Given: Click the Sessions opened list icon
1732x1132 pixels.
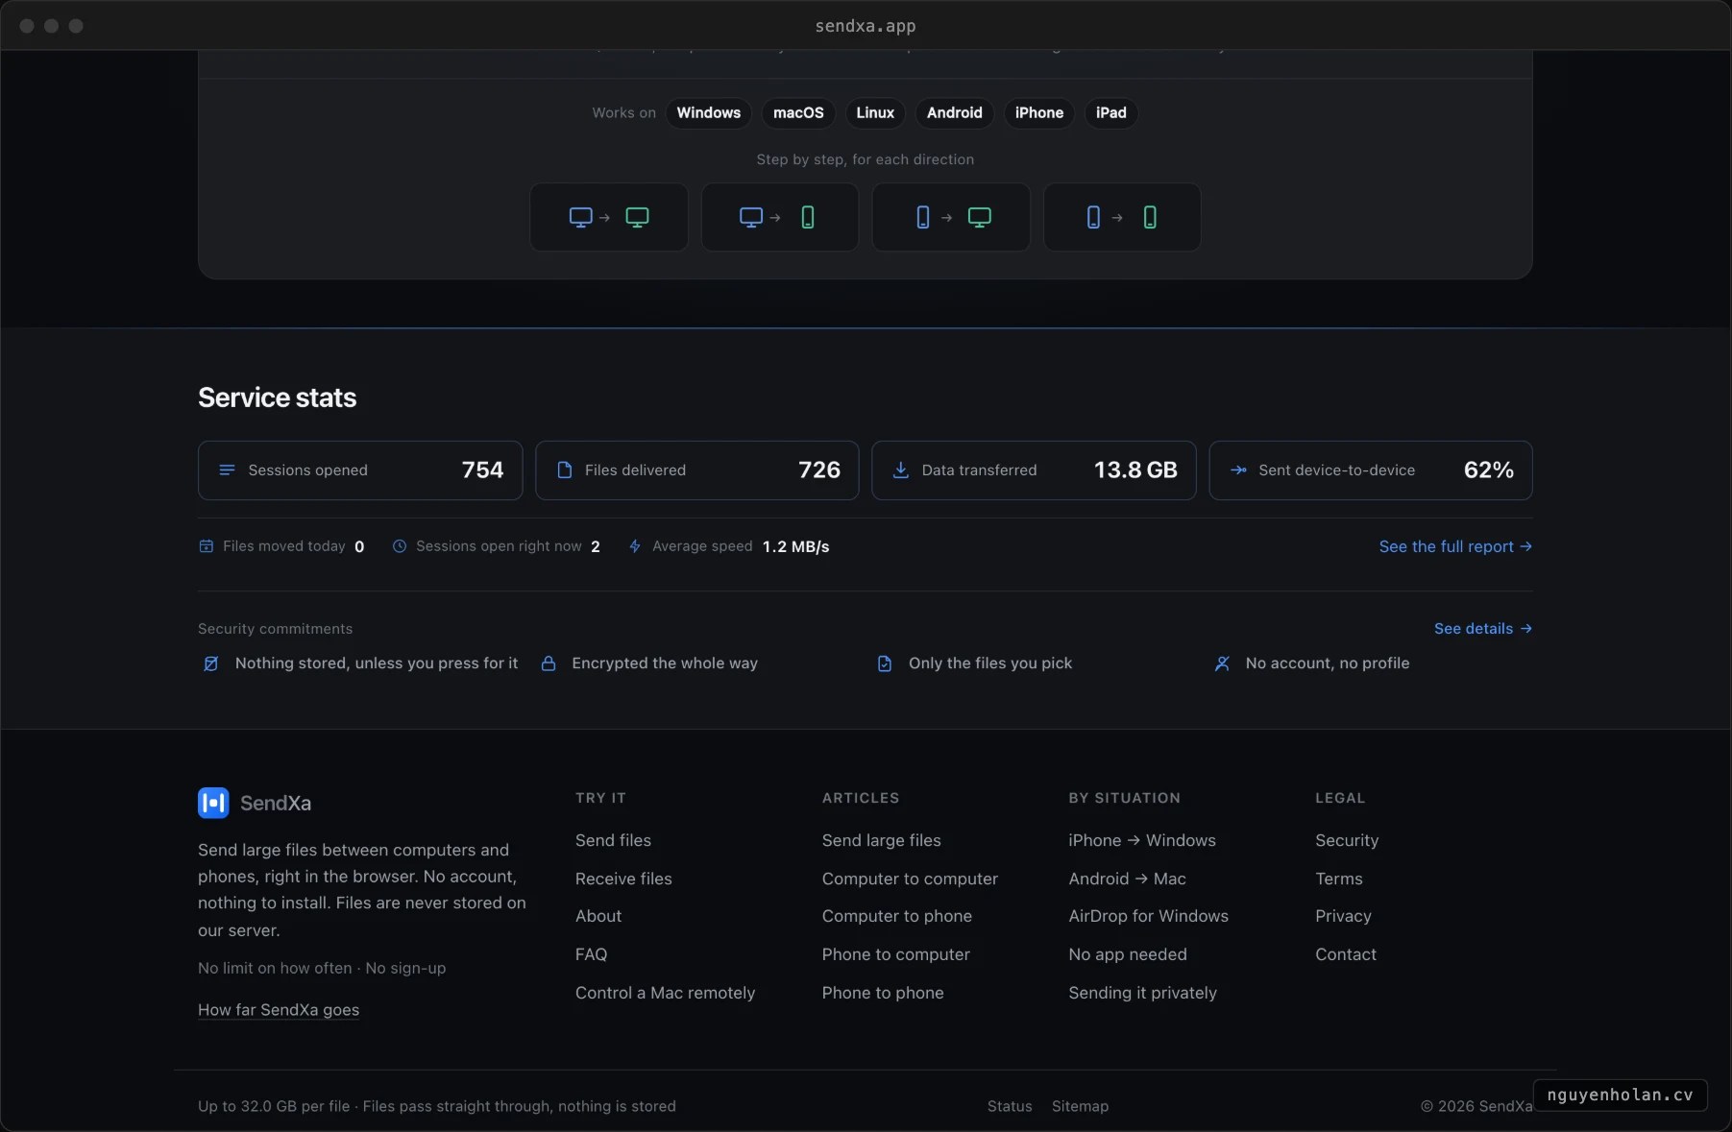Looking at the screenshot, I should (227, 470).
